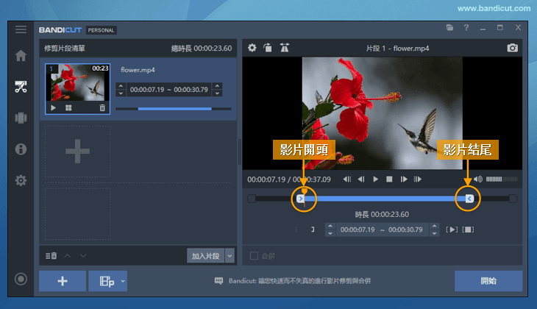The height and width of the screenshot is (309, 537).
Task: Adjust the volume level slider
Action: click(x=502, y=180)
